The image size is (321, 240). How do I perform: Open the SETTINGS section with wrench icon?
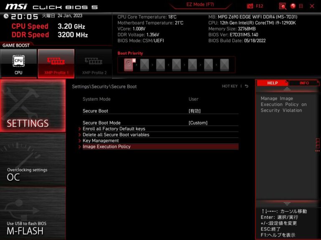click(33, 106)
